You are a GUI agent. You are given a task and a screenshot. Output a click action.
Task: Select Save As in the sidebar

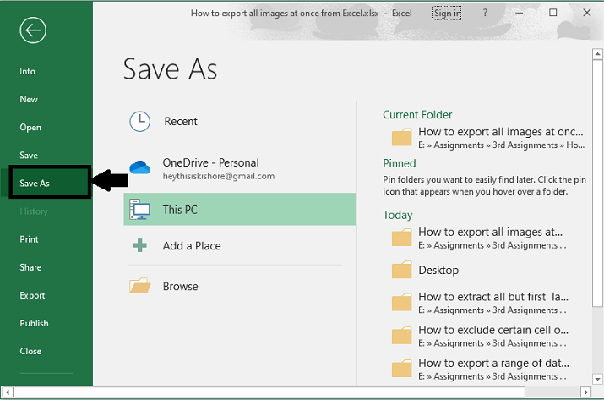click(35, 184)
